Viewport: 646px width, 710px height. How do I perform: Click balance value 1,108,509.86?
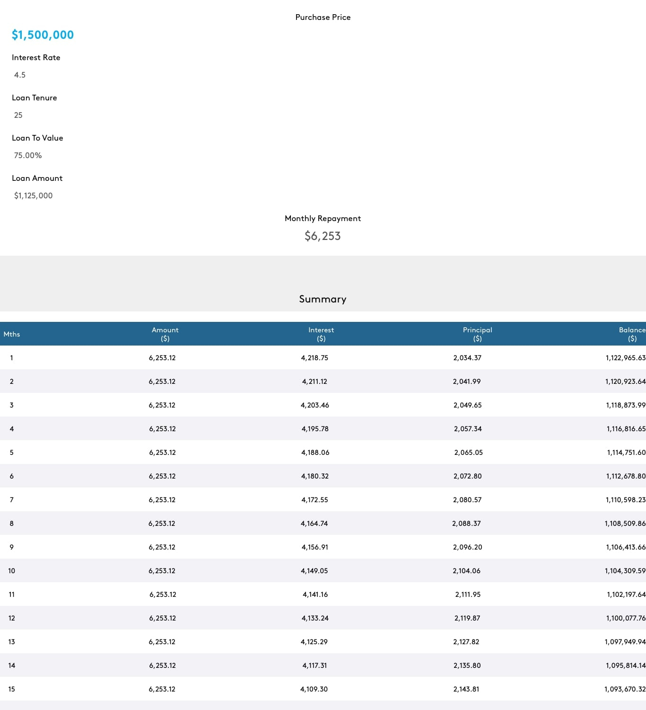[625, 524]
